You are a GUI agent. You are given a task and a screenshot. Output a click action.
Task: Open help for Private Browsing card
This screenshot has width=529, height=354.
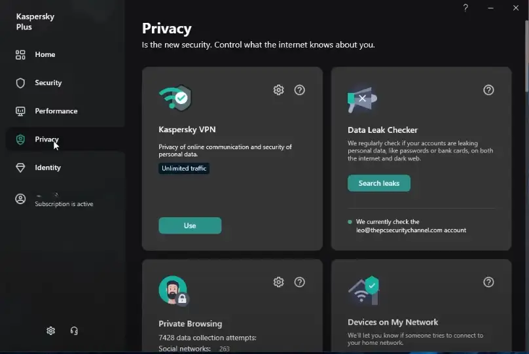coord(300,282)
